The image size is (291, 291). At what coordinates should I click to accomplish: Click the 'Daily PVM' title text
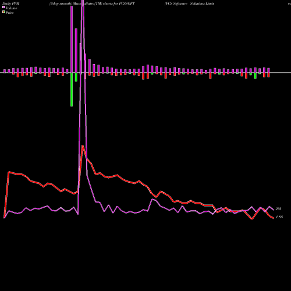point(11,3)
